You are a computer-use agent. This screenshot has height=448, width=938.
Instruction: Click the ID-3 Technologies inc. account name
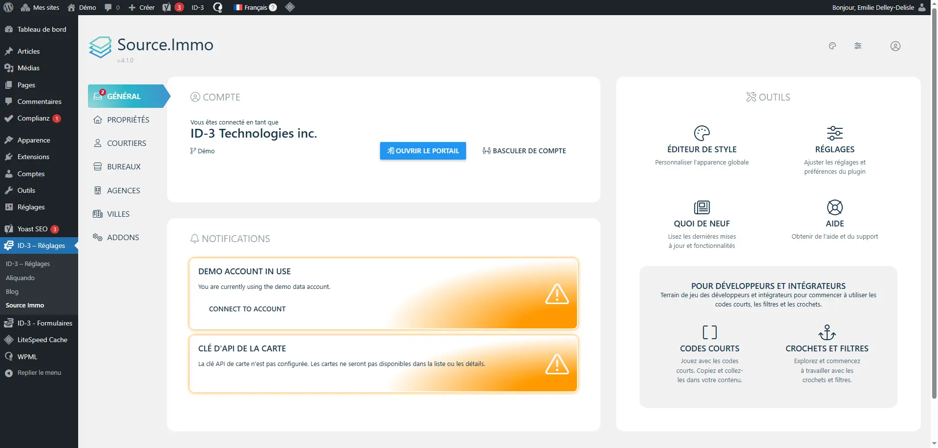[x=254, y=133]
